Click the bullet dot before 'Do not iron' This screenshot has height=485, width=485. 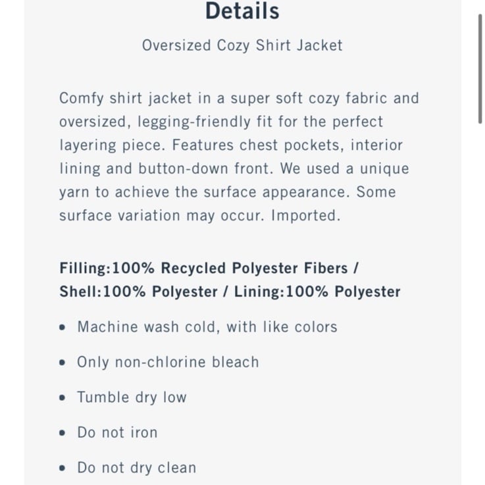click(x=62, y=433)
